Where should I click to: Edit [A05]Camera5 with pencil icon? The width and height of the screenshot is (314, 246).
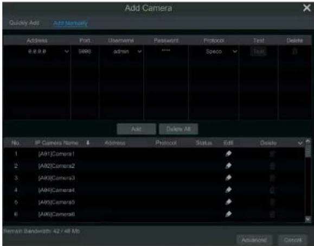pos(228,202)
